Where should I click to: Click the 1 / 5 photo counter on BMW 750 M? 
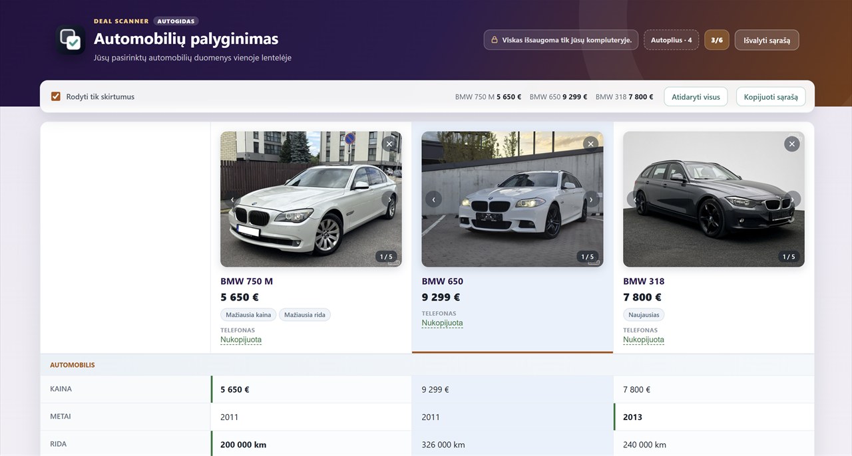coord(386,257)
